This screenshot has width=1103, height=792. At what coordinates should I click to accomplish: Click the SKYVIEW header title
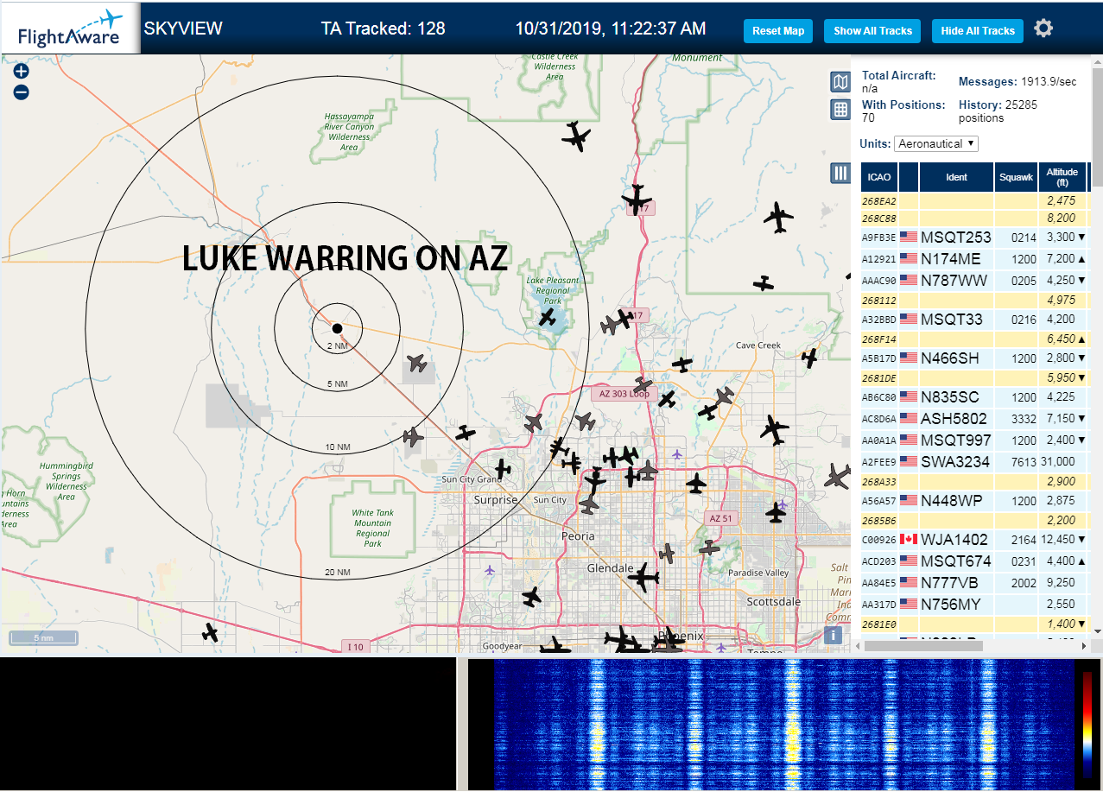(183, 29)
